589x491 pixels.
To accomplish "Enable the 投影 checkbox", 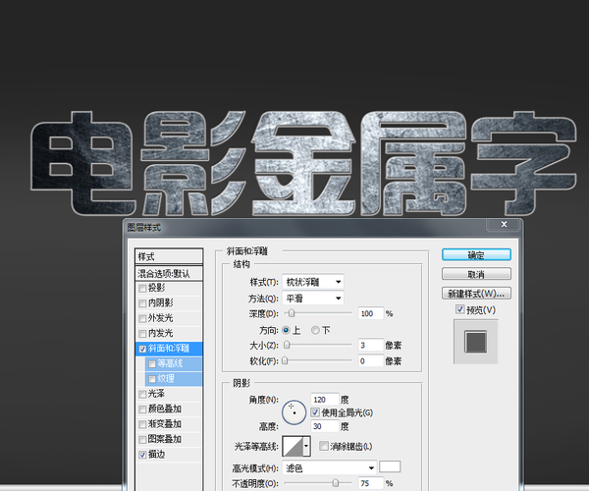I will click(x=143, y=289).
